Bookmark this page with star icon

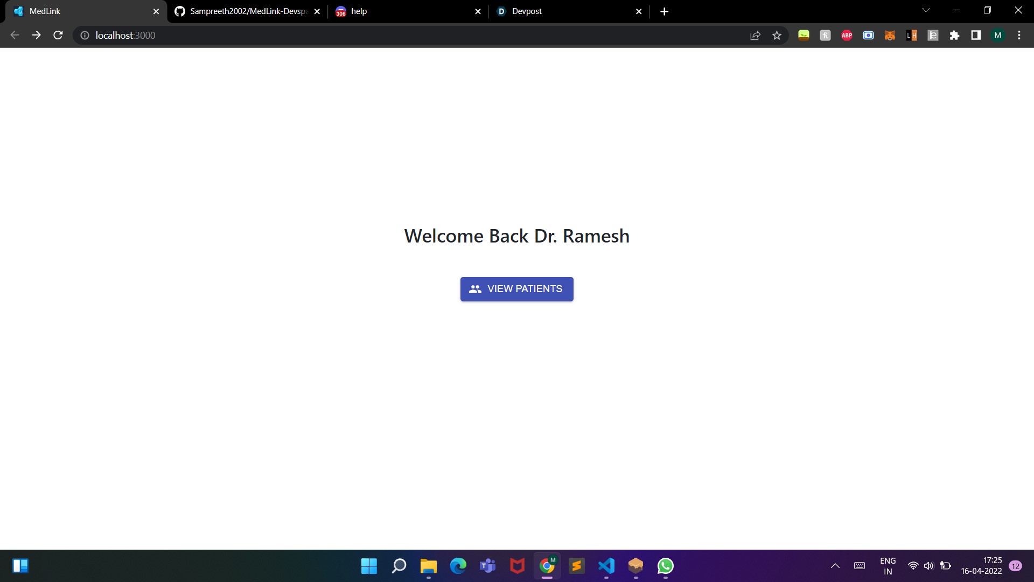(777, 35)
